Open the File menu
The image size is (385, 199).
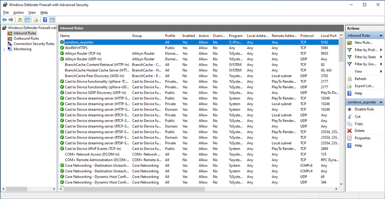[6, 13]
